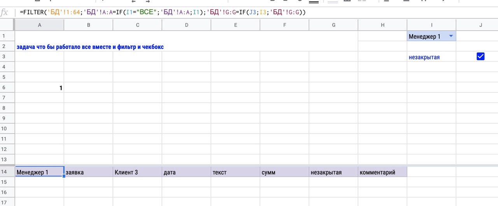The image size is (498, 206).
Task: Click the fx function icon
Action: pyautogui.click(x=5, y=12)
